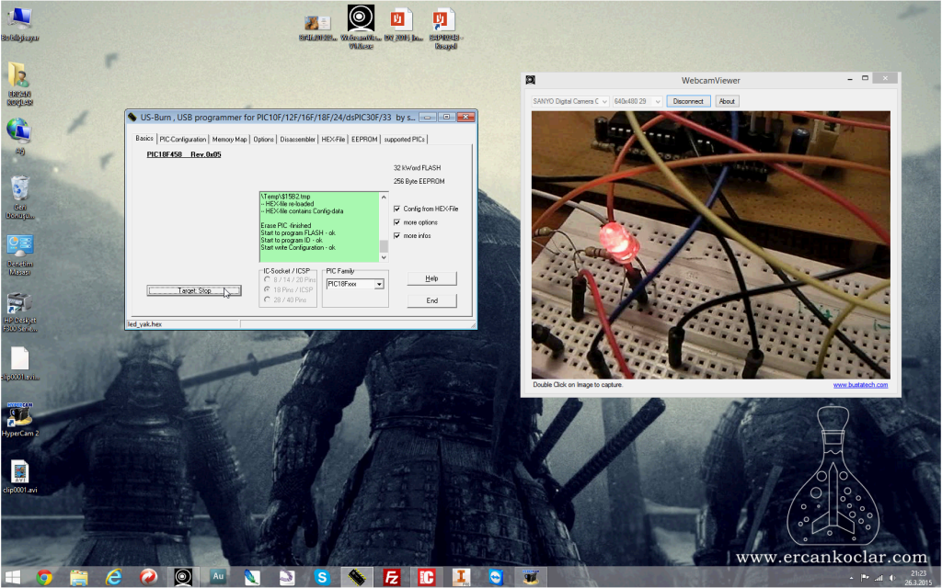Uncheck the more infos checkbox
Screen dimensions: 942x588
tap(396, 236)
